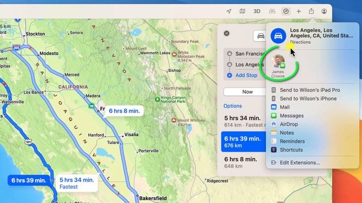The height and width of the screenshot is (203, 362).
Task: Open the Now departure time dropdown
Action: (245, 92)
